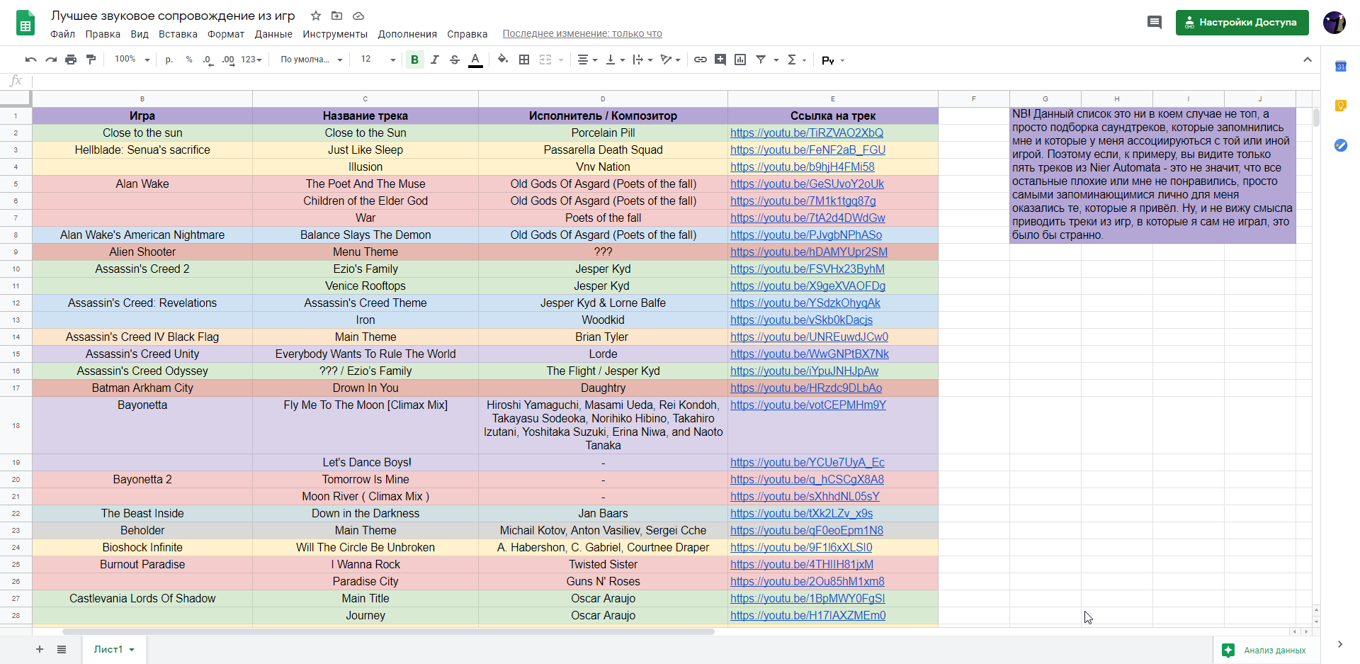Open the Porcelain Pill YouTube link

point(807,133)
